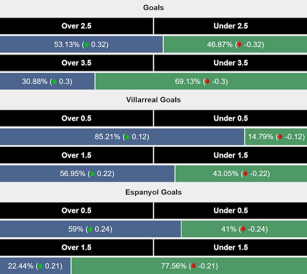Click the green up arrow beside 56.95%

[93, 174]
